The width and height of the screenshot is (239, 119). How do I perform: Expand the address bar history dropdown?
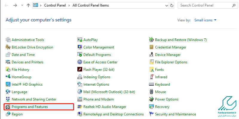167,6
